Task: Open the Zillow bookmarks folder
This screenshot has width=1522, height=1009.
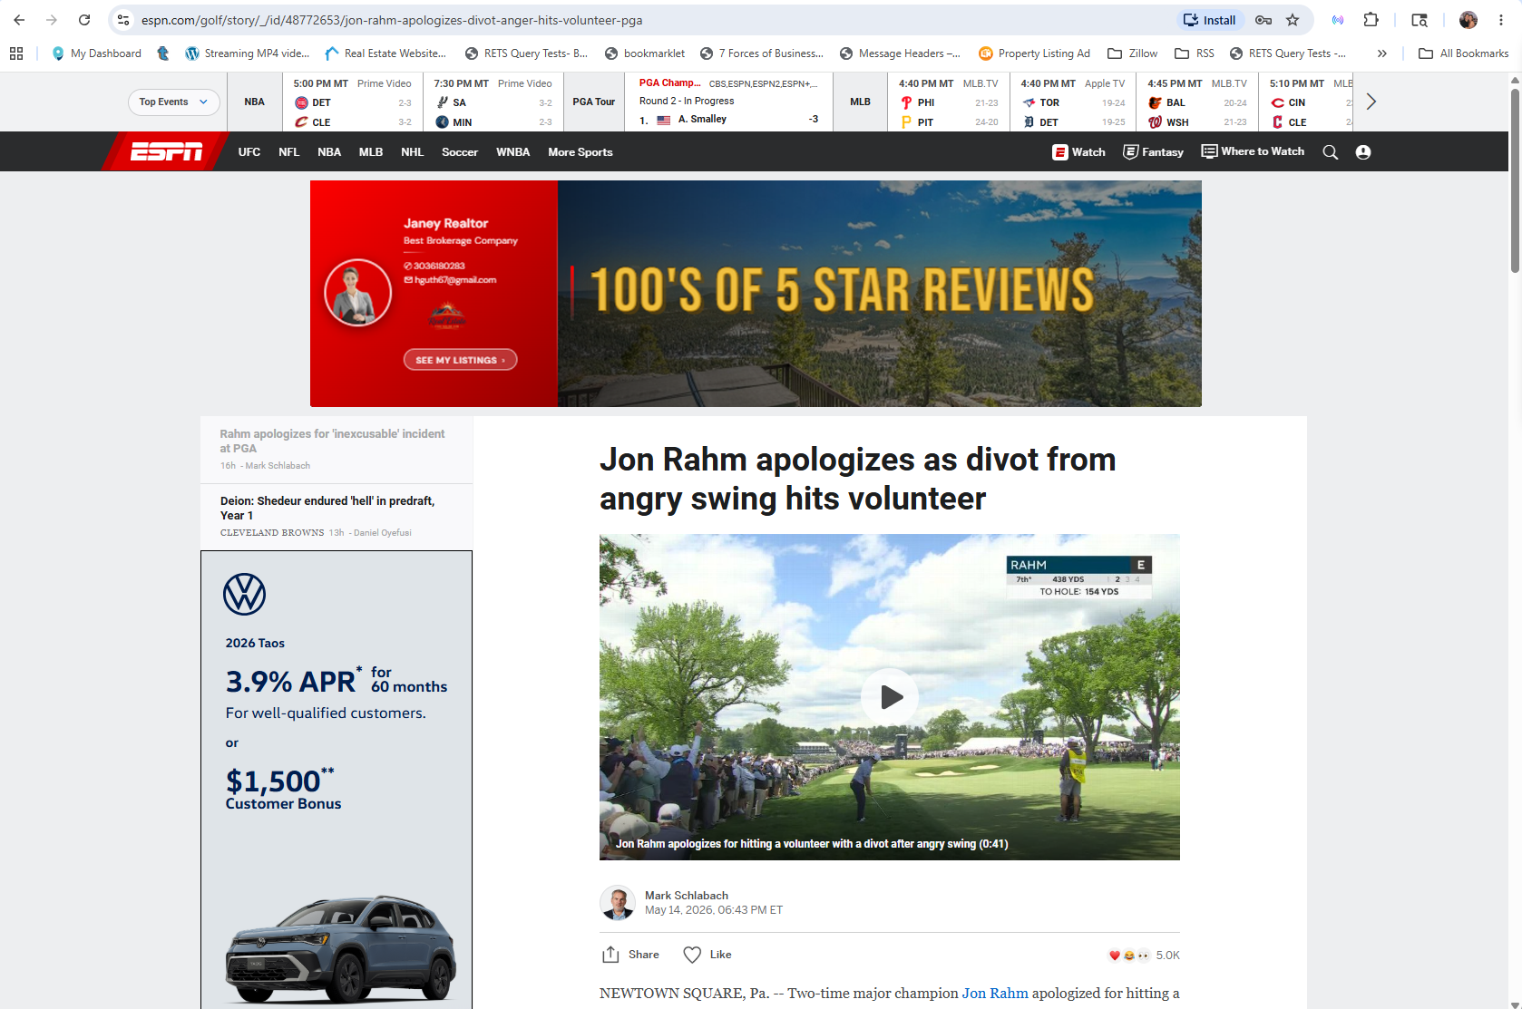Action: 1133,53
